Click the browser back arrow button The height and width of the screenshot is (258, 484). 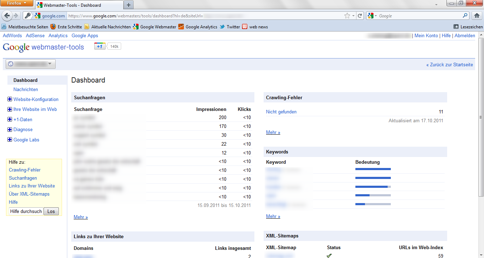coord(7,16)
